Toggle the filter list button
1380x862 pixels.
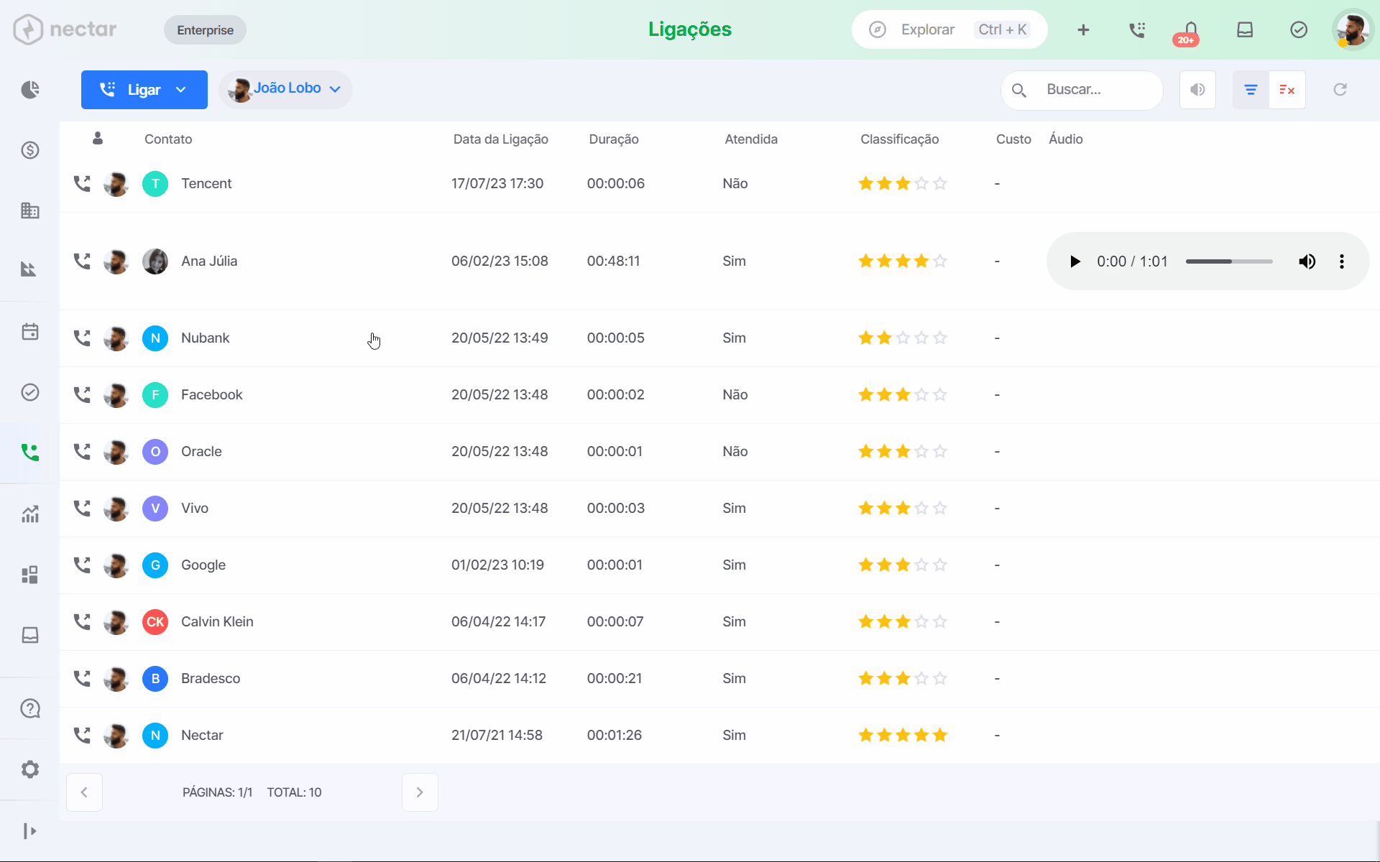pyautogui.click(x=1251, y=90)
